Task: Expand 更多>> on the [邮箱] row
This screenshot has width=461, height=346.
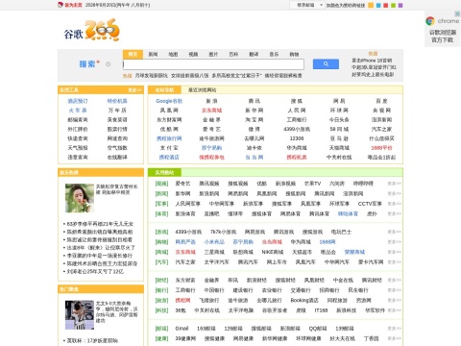Action: pos(394,329)
